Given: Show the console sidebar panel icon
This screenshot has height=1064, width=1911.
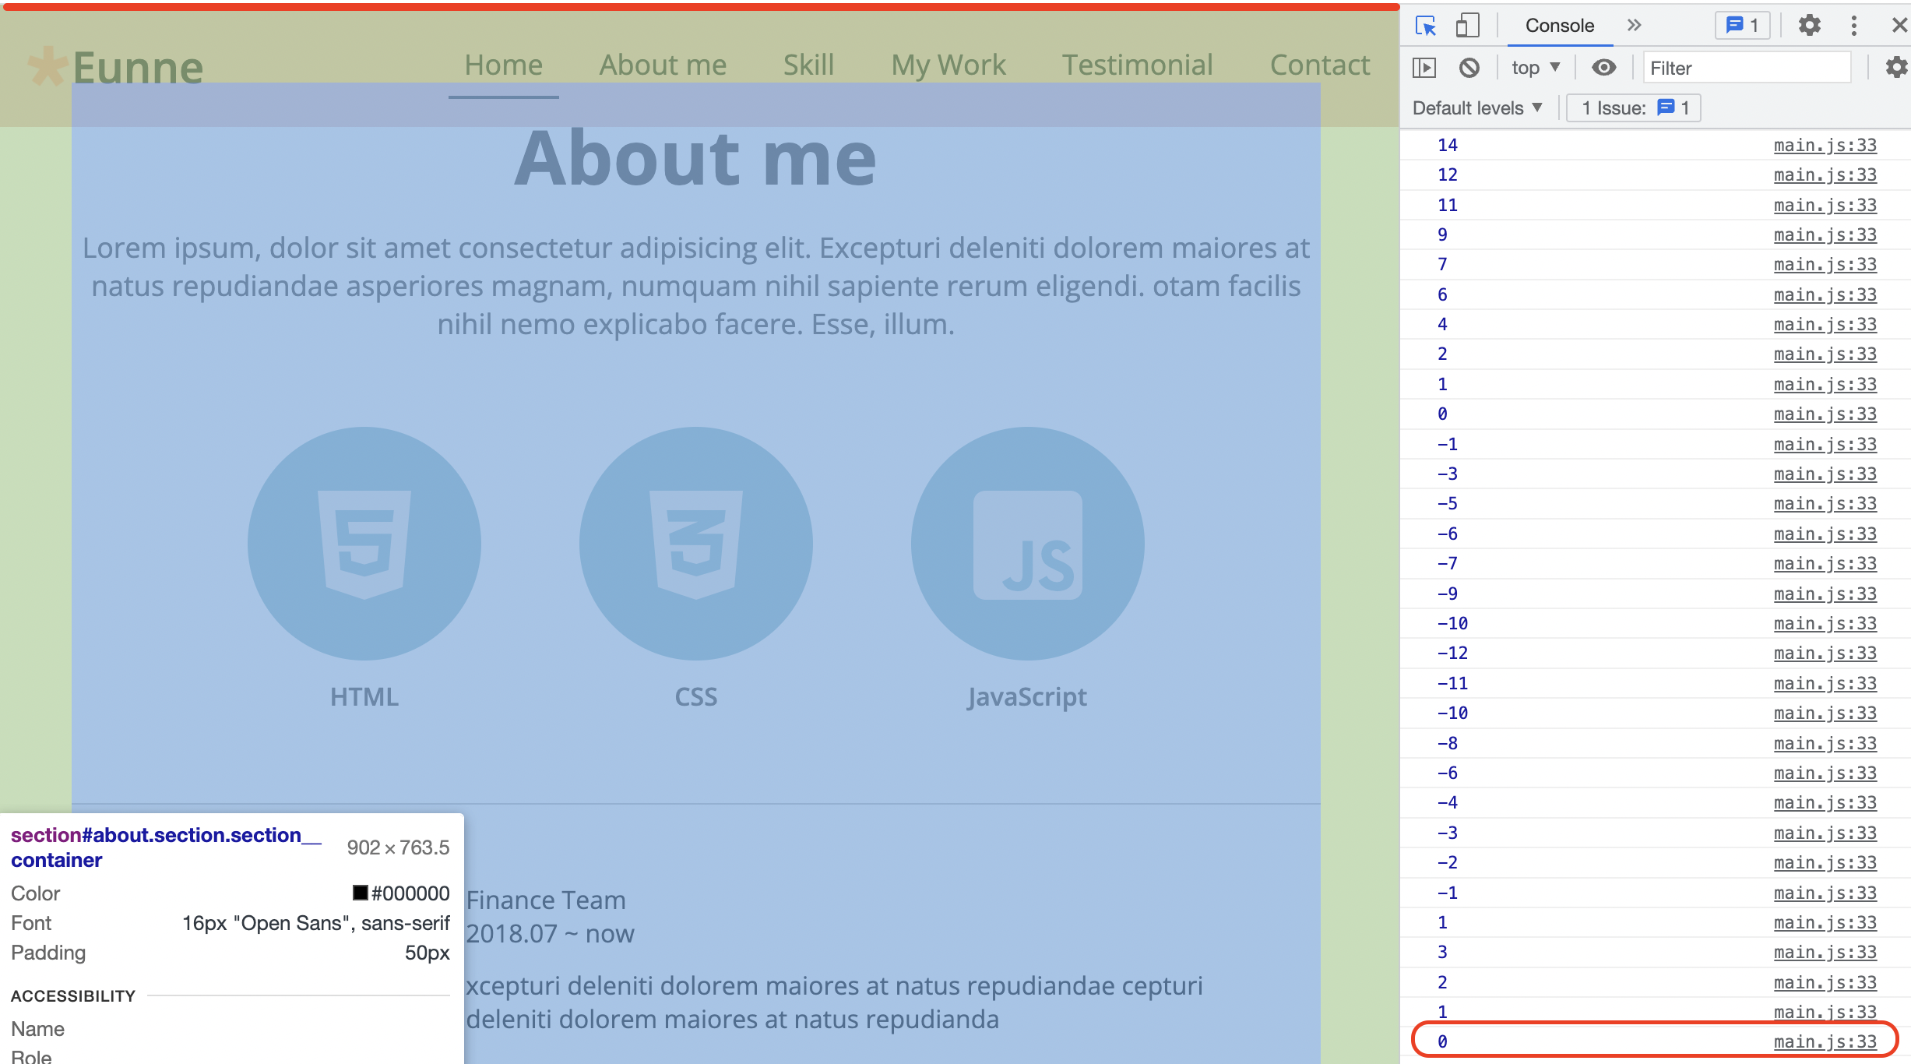Looking at the screenshot, I should pyautogui.click(x=1424, y=68).
